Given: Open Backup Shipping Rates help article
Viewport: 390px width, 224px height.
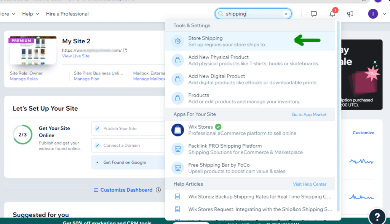Looking at the screenshot, I should (250, 197).
